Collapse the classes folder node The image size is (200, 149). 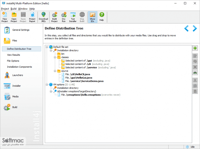point(55,57)
